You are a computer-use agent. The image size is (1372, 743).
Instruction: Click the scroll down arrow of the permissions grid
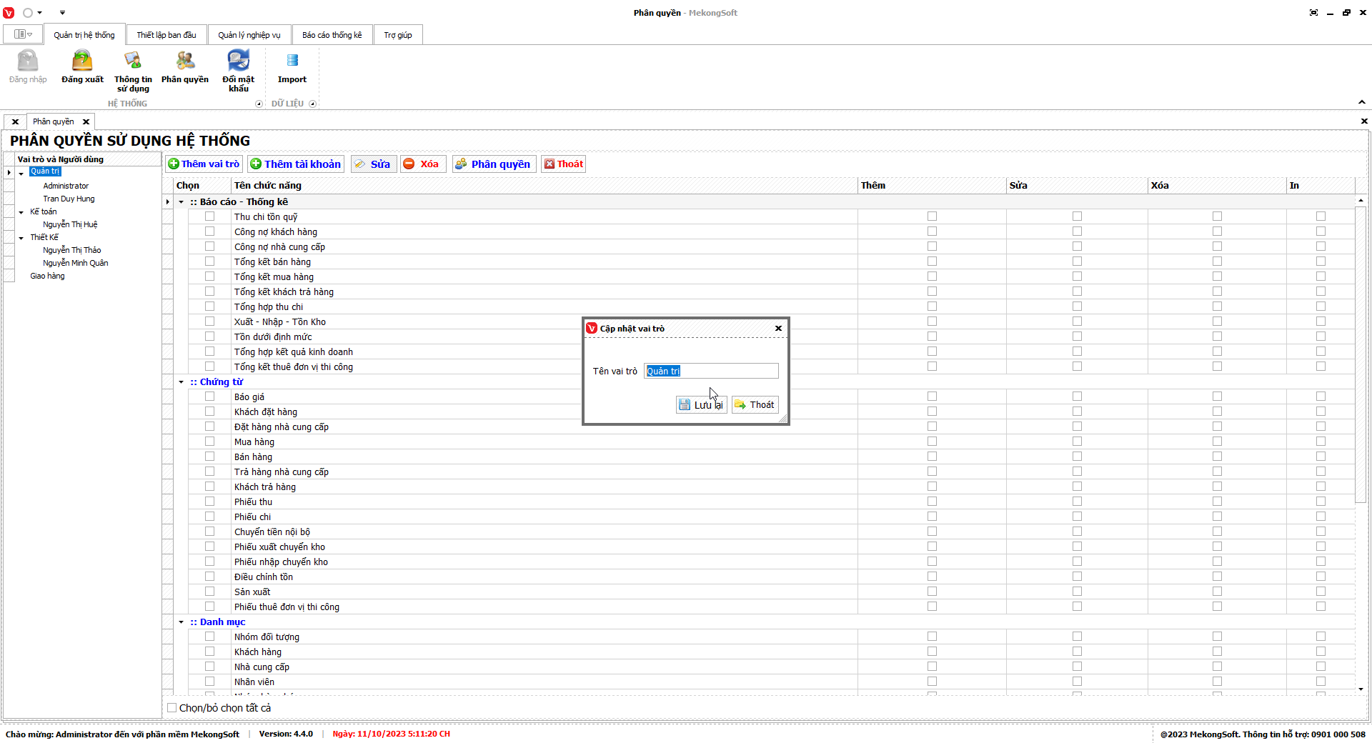tap(1361, 689)
